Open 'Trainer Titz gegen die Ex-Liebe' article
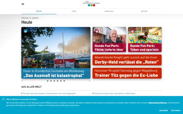 point(127,73)
